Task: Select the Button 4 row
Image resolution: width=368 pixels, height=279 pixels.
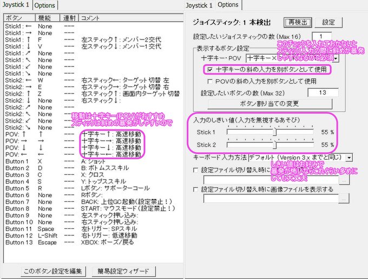Action: coord(94,182)
